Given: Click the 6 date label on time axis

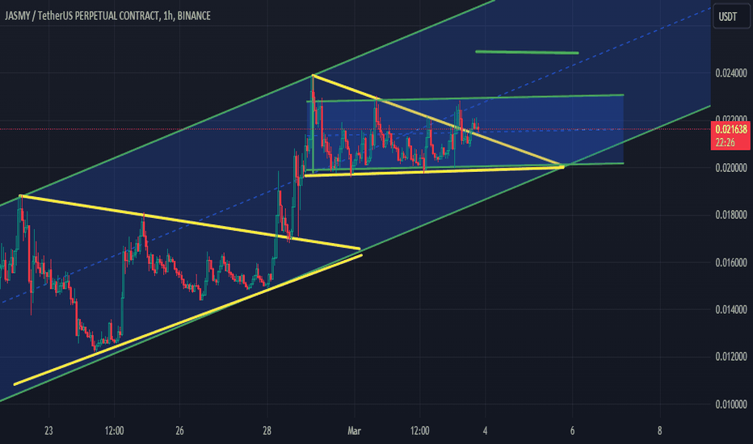Looking at the screenshot, I should 573,431.
